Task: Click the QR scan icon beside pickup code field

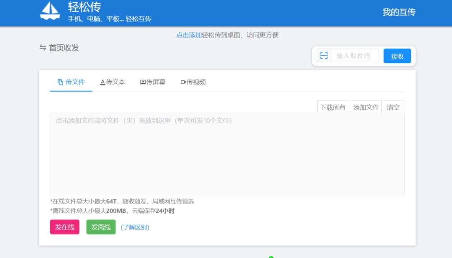Action: pos(323,55)
